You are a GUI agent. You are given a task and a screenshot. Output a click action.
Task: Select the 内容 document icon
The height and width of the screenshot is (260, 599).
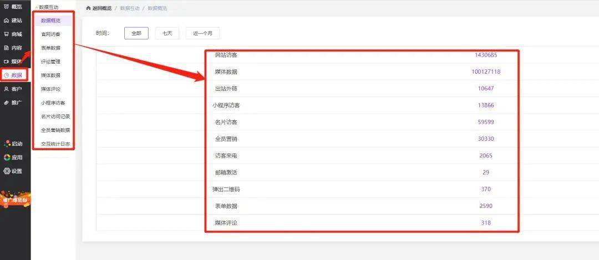tap(6, 48)
